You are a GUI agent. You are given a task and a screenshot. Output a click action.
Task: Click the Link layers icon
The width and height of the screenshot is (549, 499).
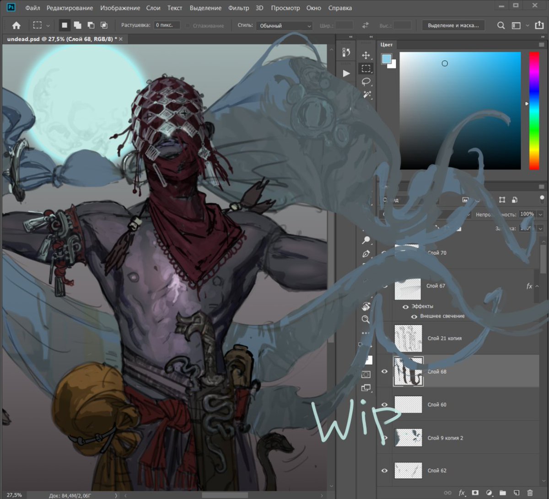(x=448, y=493)
